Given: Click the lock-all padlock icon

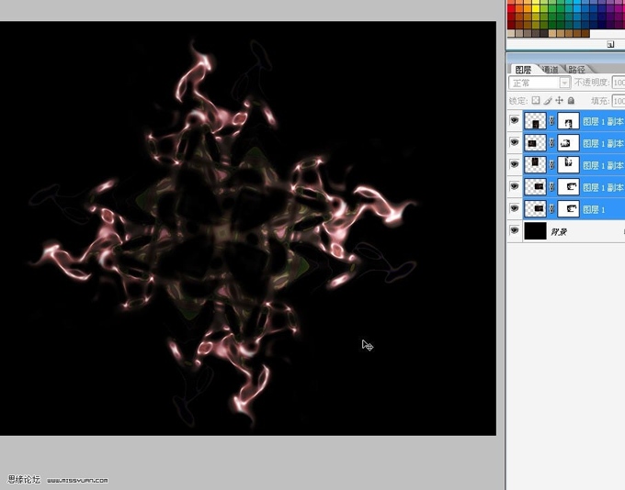Looking at the screenshot, I should (x=571, y=101).
